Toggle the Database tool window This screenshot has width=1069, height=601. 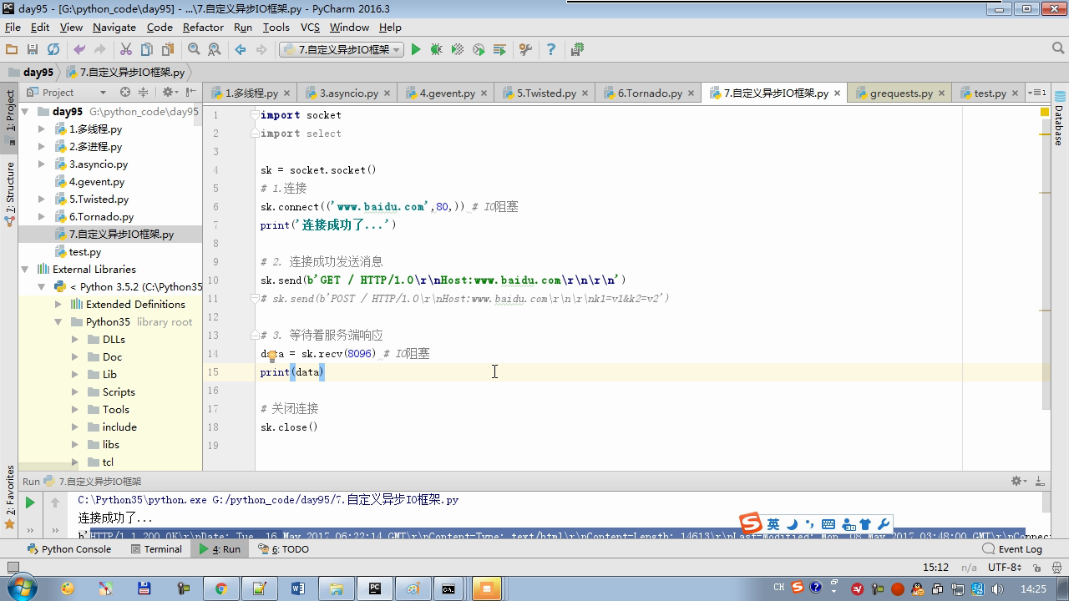coord(1059,121)
